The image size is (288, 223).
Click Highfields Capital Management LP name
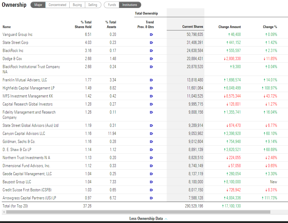29,88
